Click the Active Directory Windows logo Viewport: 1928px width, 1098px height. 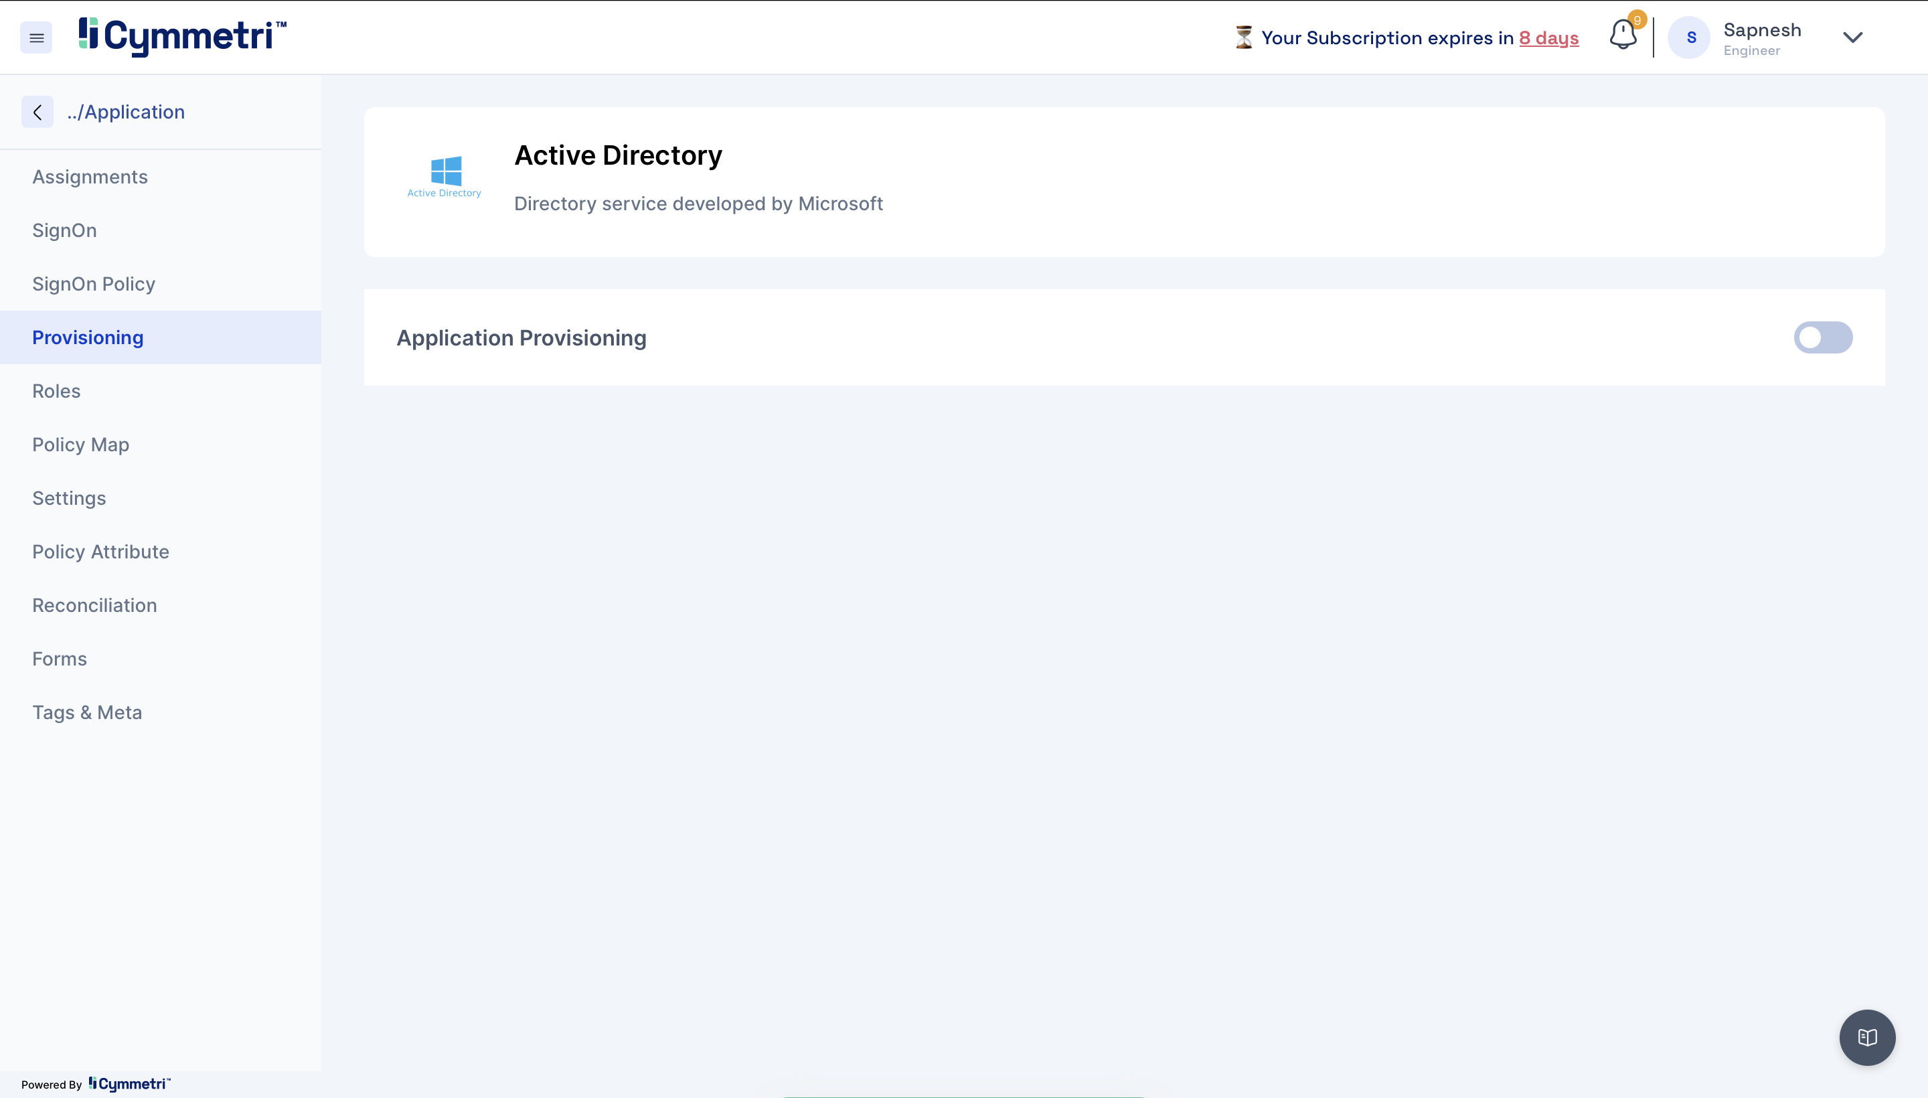(446, 172)
